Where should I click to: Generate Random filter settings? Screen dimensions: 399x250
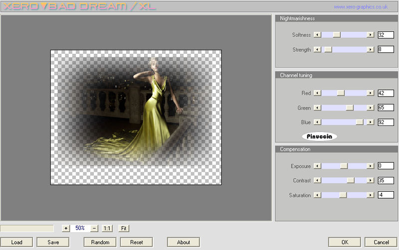tap(100, 242)
